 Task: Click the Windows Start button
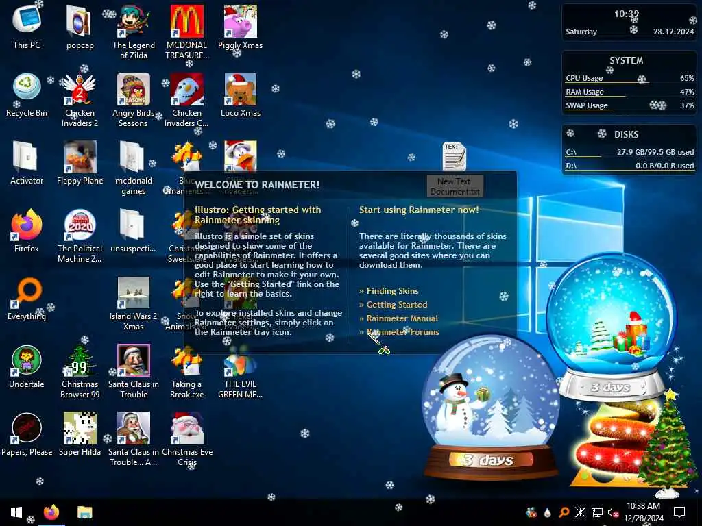[16, 512]
